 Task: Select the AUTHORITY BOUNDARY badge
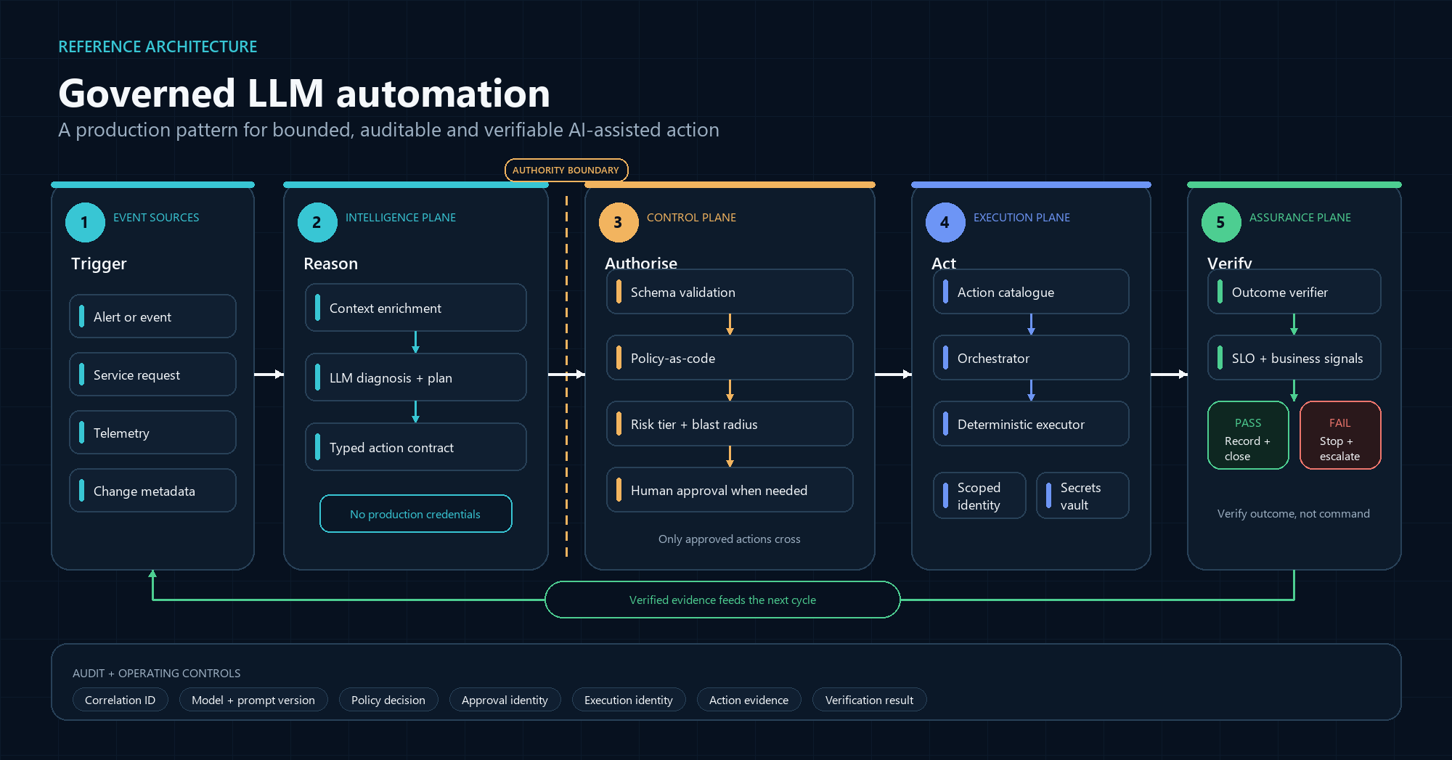(566, 170)
